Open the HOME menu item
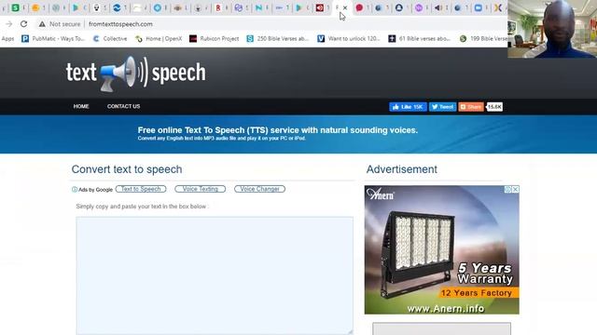Viewport: 597px width, 335px height. point(81,106)
